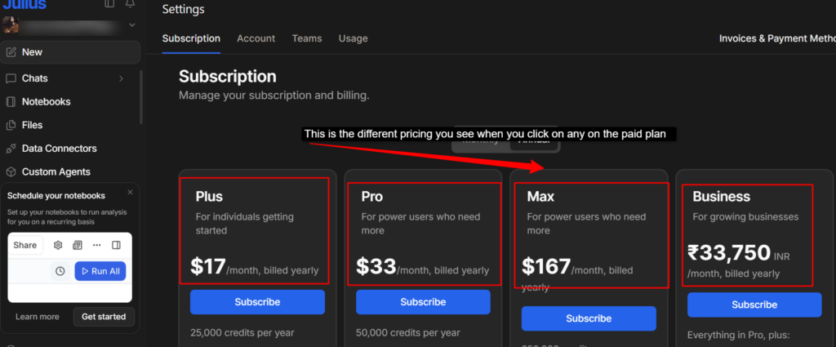Image resolution: width=836 pixels, height=347 pixels.
Task: Expand the Chats submenu arrow
Action: click(x=121, y=78)
